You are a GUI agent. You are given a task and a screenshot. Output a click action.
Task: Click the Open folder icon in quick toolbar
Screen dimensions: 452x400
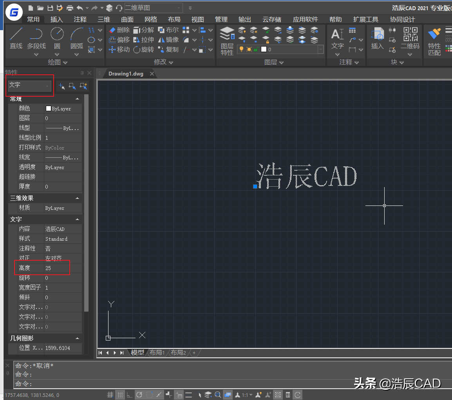(x=40, y=8)
